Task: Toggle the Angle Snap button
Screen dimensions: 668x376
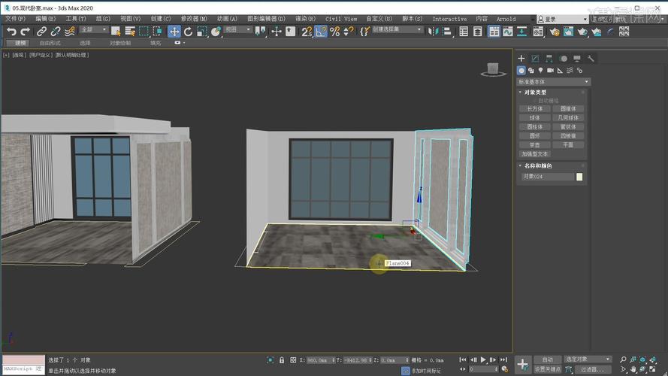Action: pyautogui.click(x=321, y=31)
